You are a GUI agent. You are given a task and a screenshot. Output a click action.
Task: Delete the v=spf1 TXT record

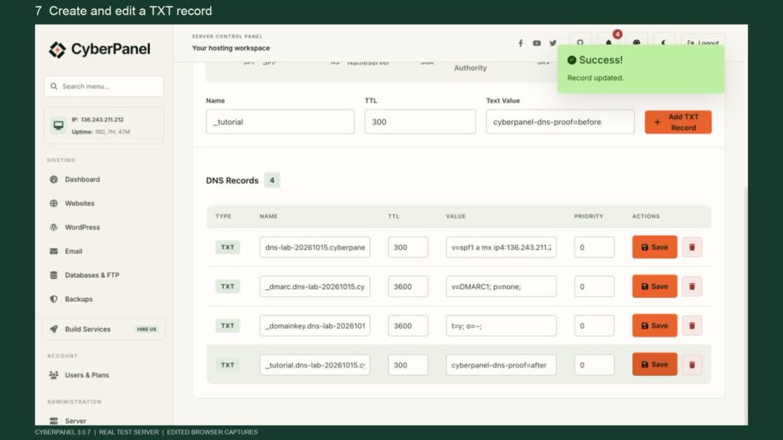click(x=691, y=247)
